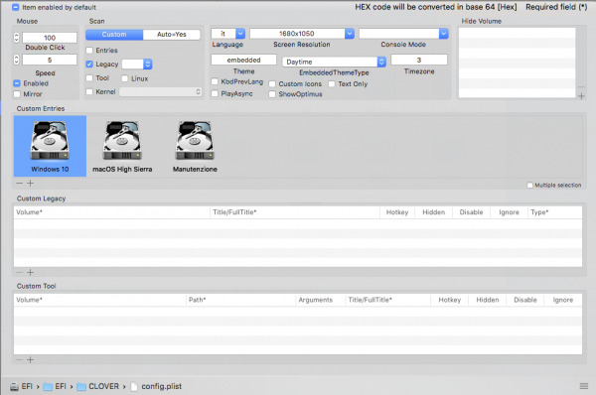Enable the Custom Icons checkbox
The image size is (596, 395).
tap(272, 84)
